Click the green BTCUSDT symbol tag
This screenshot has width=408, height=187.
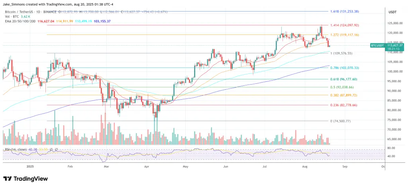pos(377,45)
